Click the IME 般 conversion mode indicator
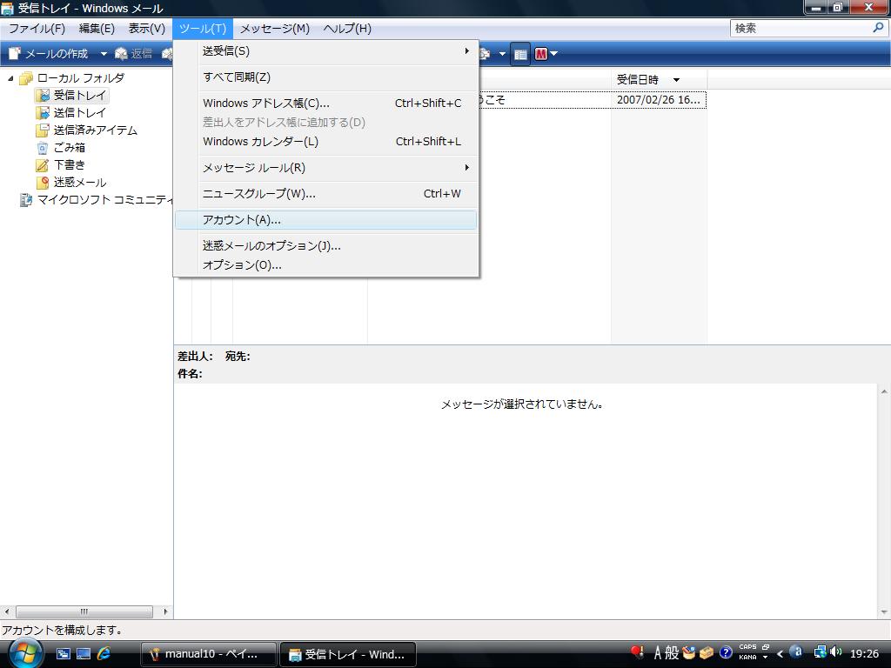The image size is (891, 668). point(672,653)
